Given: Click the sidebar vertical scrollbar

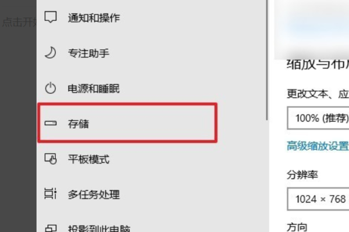Looking at the screenshot, I should pyautogui.click(x=266, y=60).
